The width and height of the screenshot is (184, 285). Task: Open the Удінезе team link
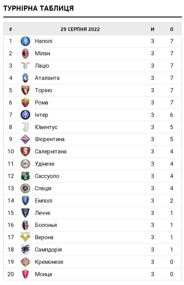coord(44,164)
